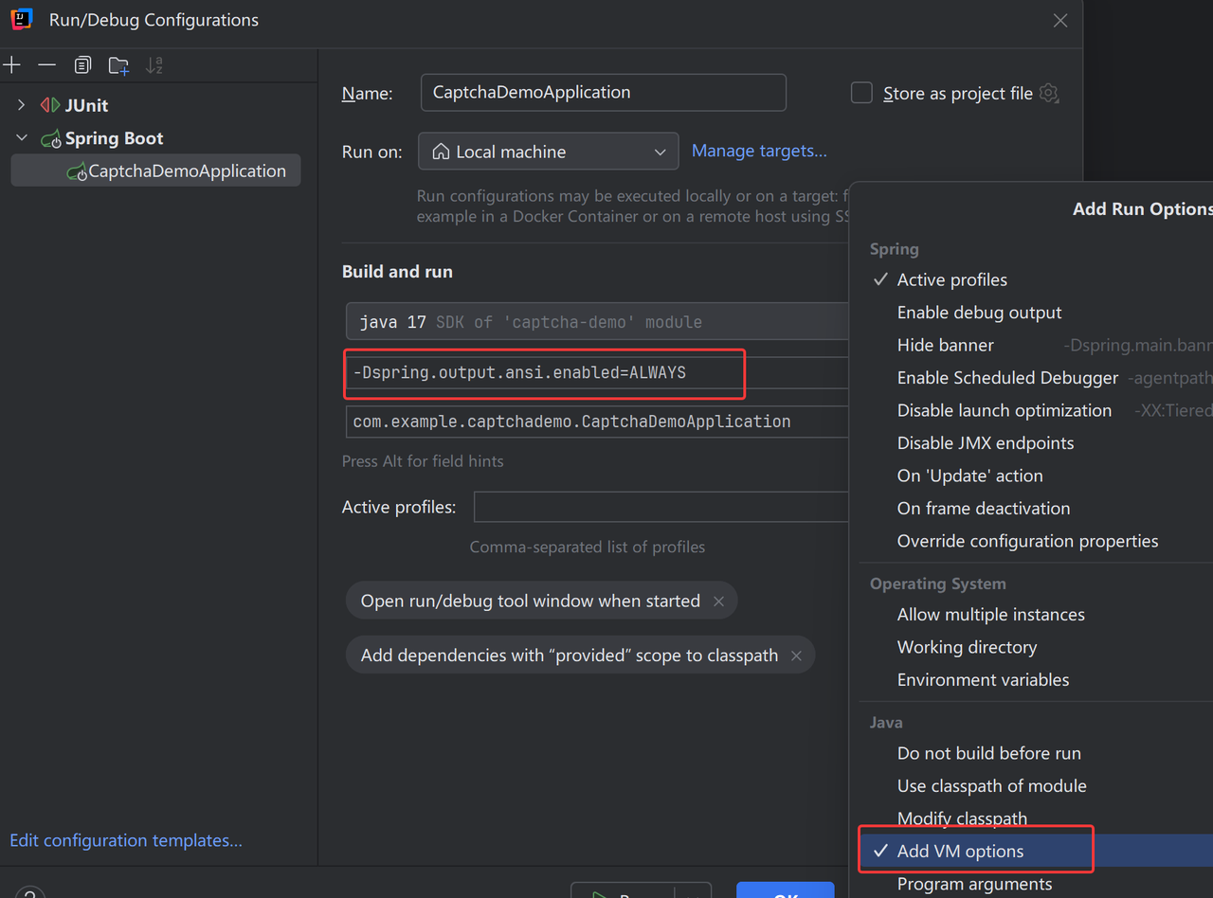
Task: Create a new configuration folder
Action: click(118, 65)
